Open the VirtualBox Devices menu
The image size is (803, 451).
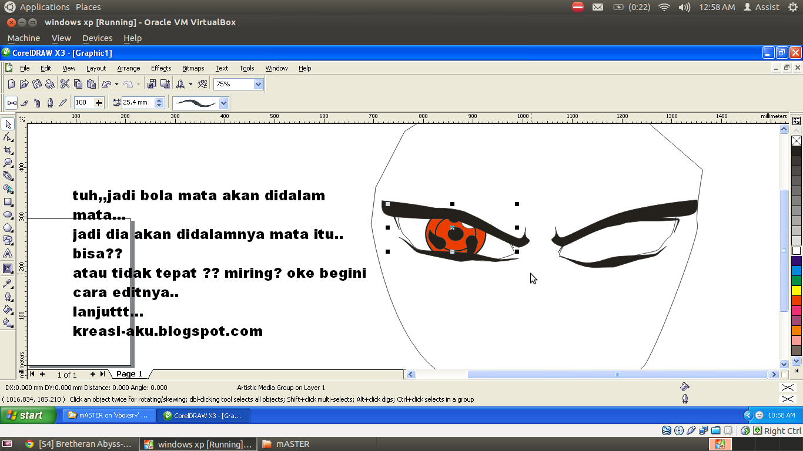click(x=97, y=38)
